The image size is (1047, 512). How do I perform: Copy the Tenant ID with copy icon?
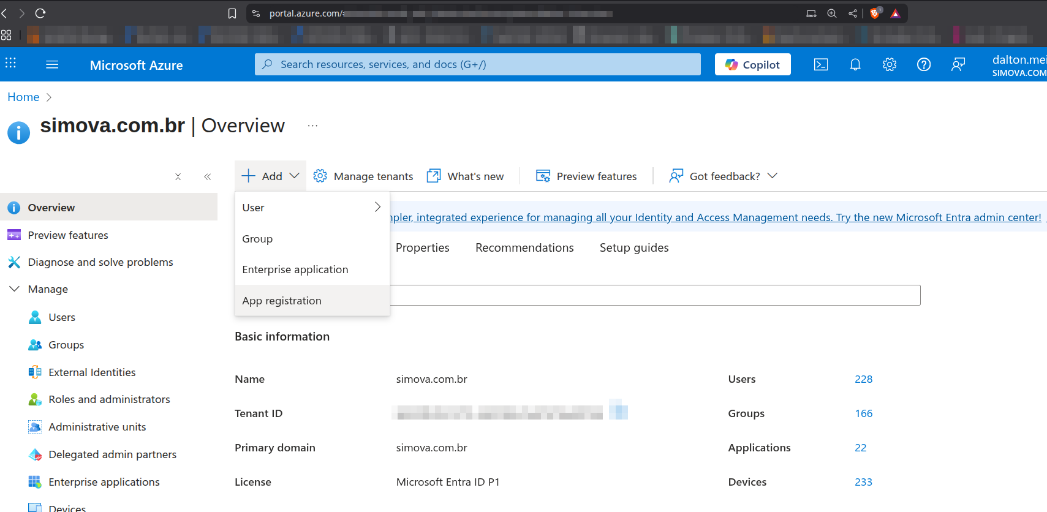click(x=618, y=410)
